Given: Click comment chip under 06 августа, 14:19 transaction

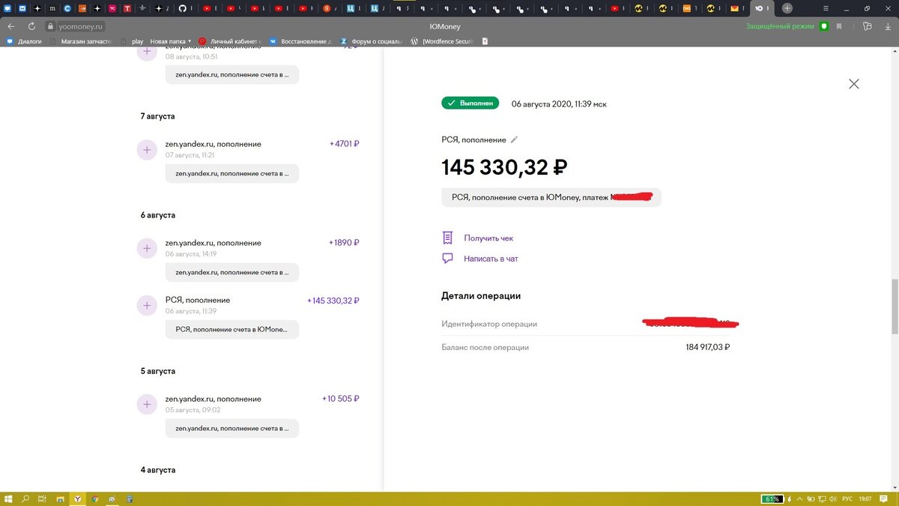Looking at the screenshot, I should coord(231,272).
